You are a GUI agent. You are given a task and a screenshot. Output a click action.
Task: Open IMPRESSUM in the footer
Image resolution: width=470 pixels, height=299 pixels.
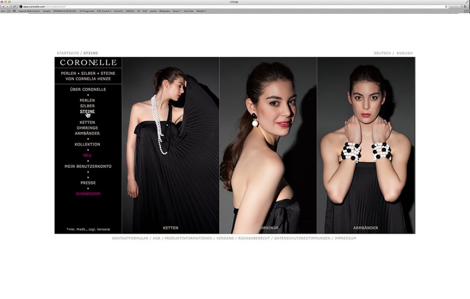tap(345, 238)
